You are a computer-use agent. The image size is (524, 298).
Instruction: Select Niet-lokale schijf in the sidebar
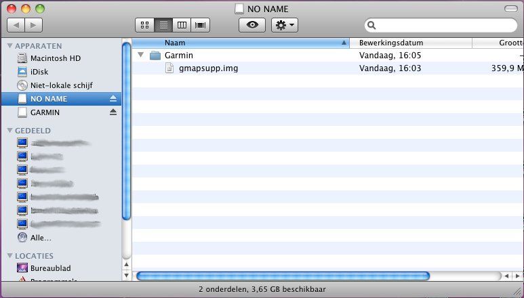(62, 85)
